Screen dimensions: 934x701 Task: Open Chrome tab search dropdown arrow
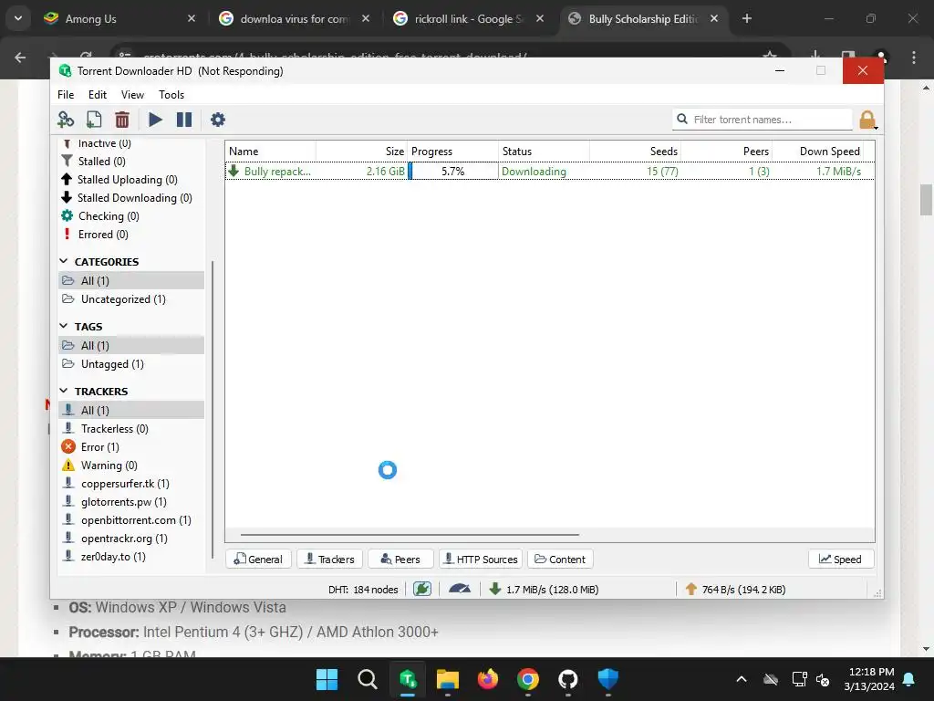pos(18,18)
